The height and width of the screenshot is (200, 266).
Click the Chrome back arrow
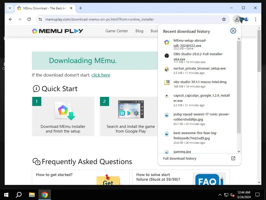point(10,19)
